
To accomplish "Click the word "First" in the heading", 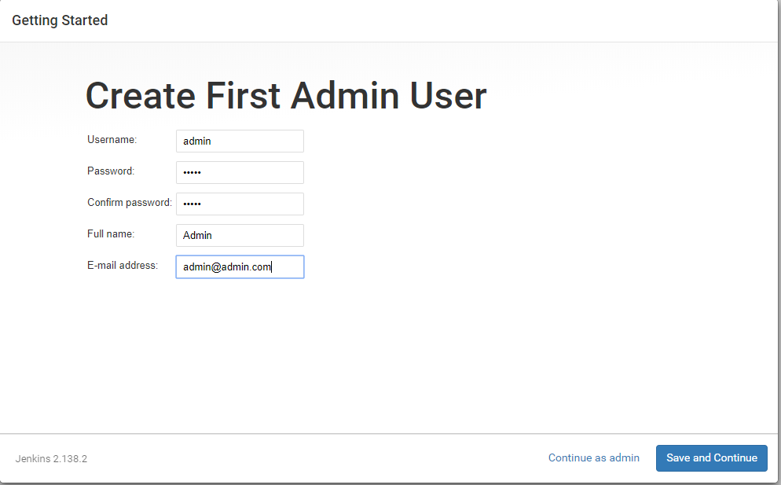I will 243,96.
